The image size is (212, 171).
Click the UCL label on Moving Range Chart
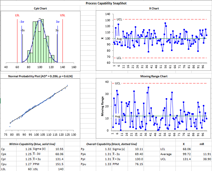tap(118, 83)
